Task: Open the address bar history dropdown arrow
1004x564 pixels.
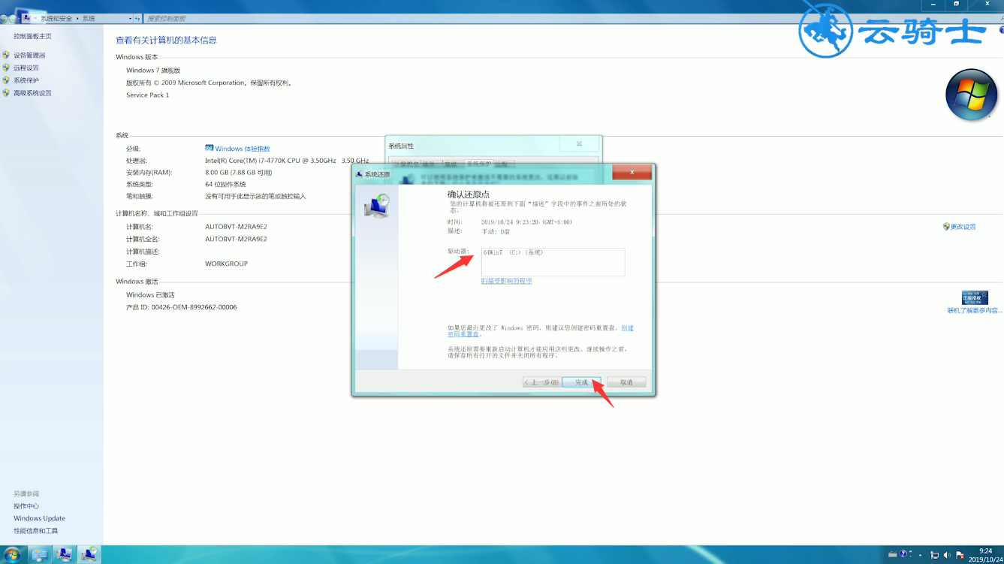Action: coord(130,18)
